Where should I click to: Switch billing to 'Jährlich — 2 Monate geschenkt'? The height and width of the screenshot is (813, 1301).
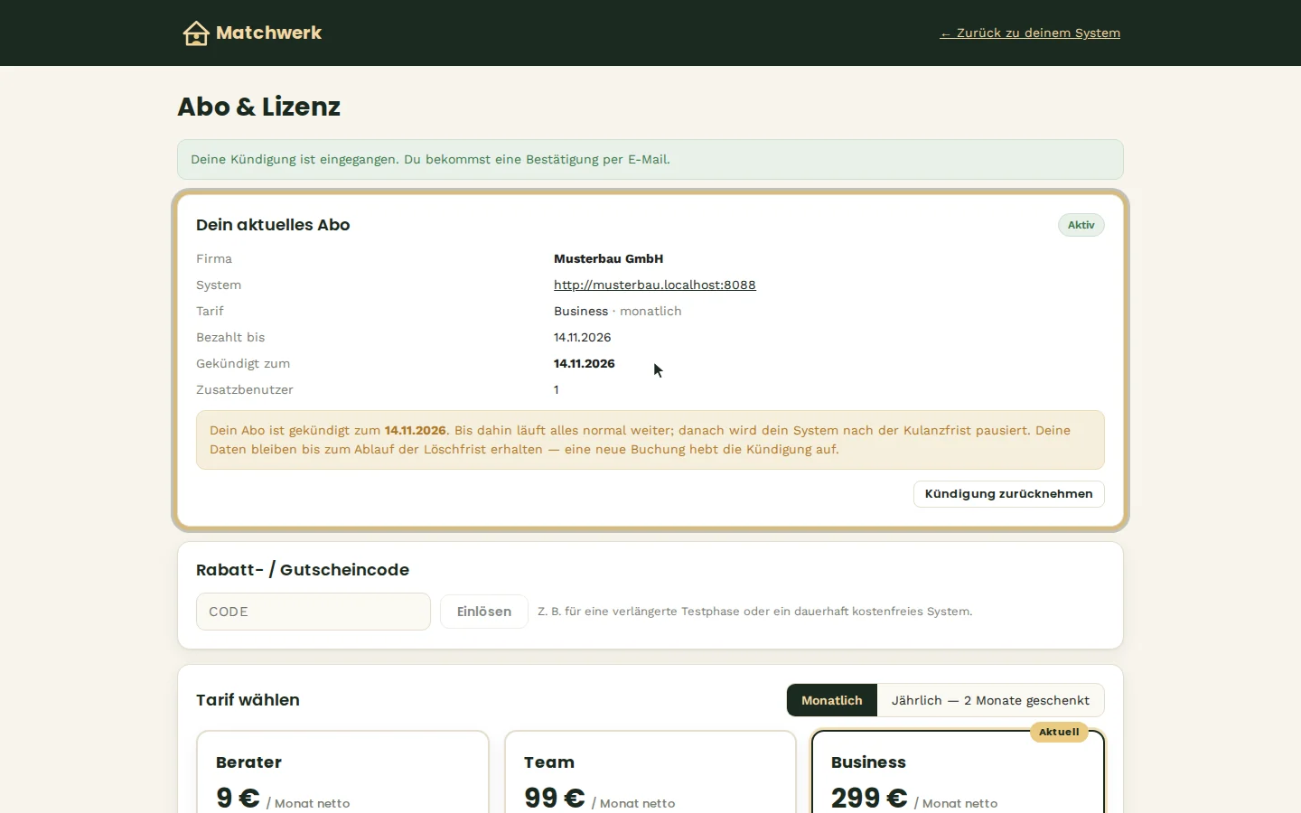[x=990, y=700]
